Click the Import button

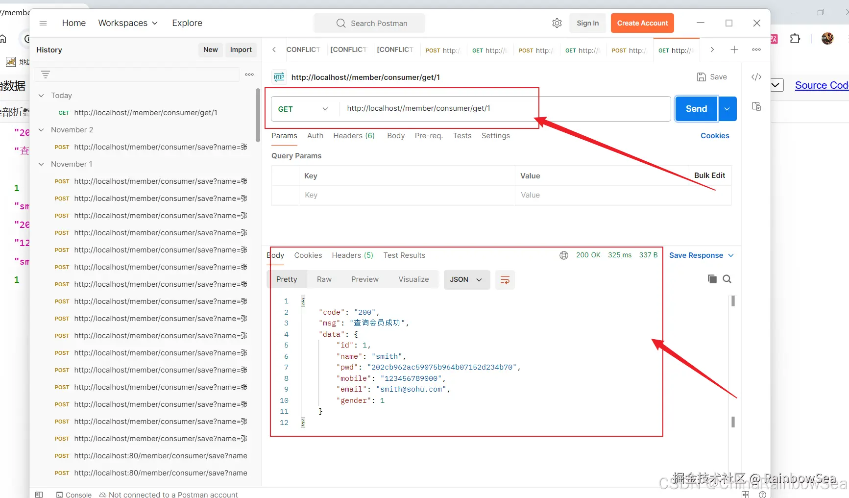(241, 50)
